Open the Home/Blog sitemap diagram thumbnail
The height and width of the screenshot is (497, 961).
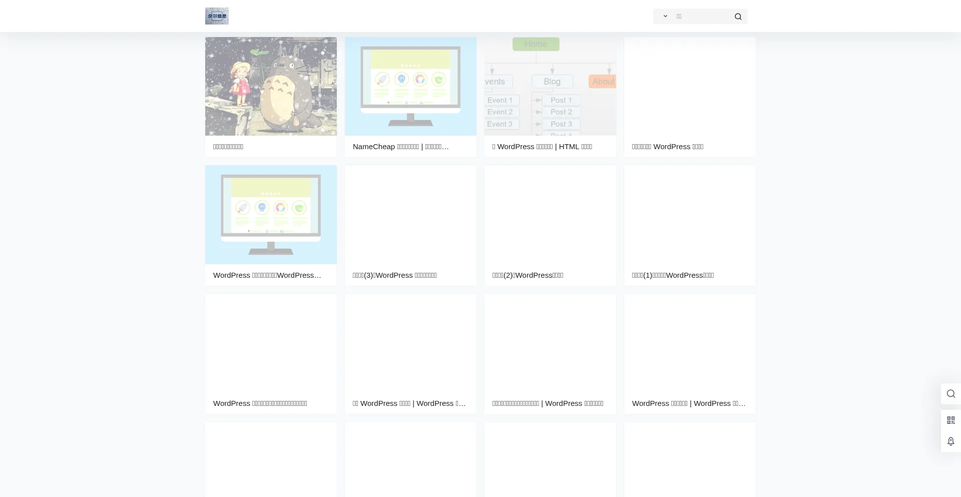click(550, 86)
